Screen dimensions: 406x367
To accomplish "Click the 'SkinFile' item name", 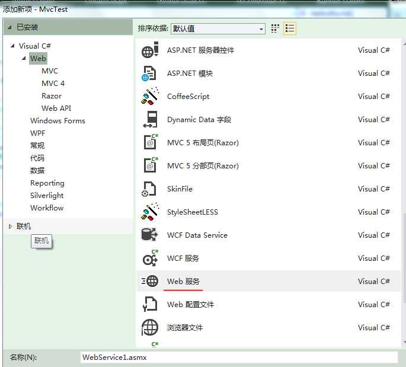I will tap(180, 189).
